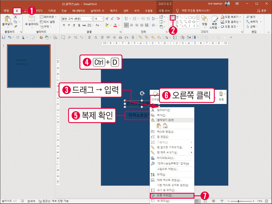This screenshot has height=204, width=272.
Task: Toggle Text Shadow formatting
Action: (79, 25)
